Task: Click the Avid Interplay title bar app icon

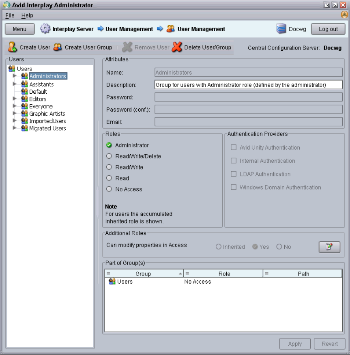Action: (6, 5)
